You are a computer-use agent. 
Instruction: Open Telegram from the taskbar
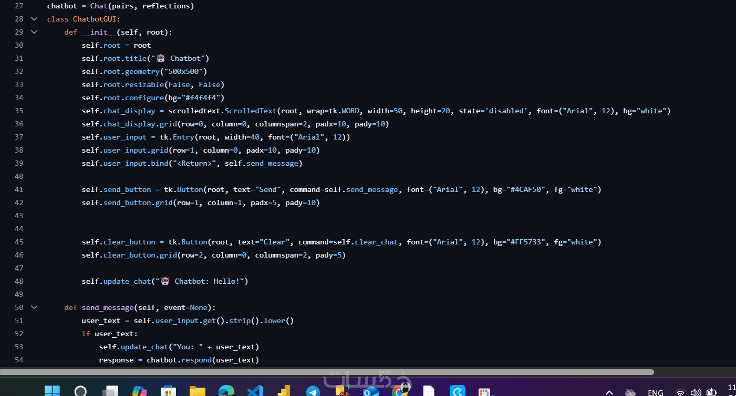coord(313,391)
